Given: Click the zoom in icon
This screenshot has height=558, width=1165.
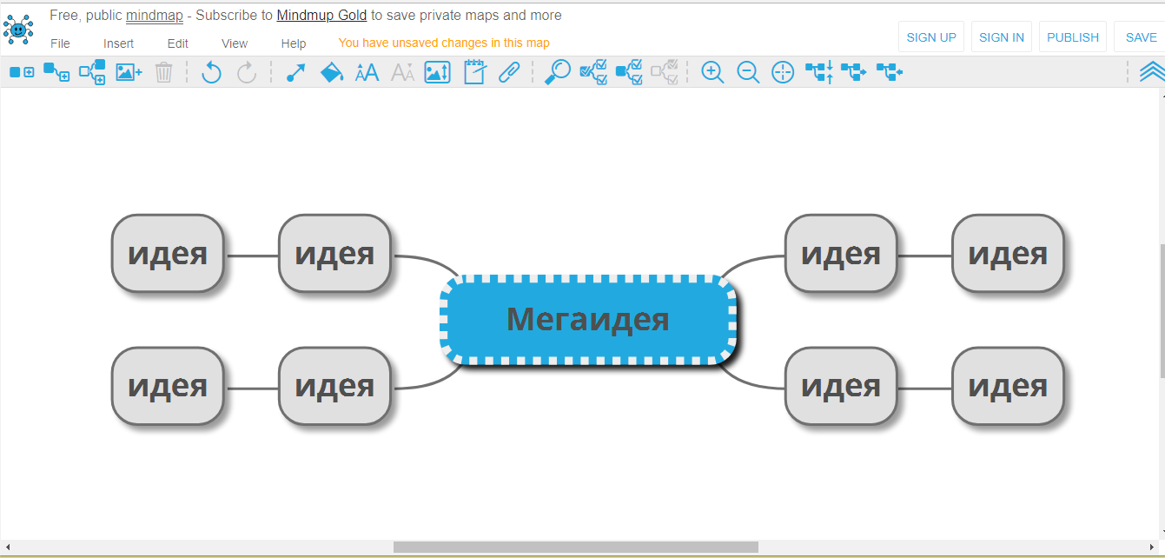Looking at the screenshot, I should (712, 73).
